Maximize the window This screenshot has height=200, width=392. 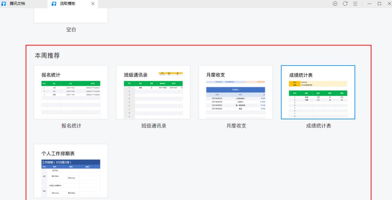tap(379, 4)
